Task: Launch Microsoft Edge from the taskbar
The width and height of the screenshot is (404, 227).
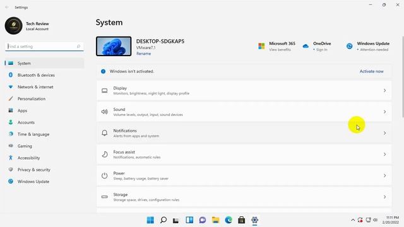Action: [229, 220]
